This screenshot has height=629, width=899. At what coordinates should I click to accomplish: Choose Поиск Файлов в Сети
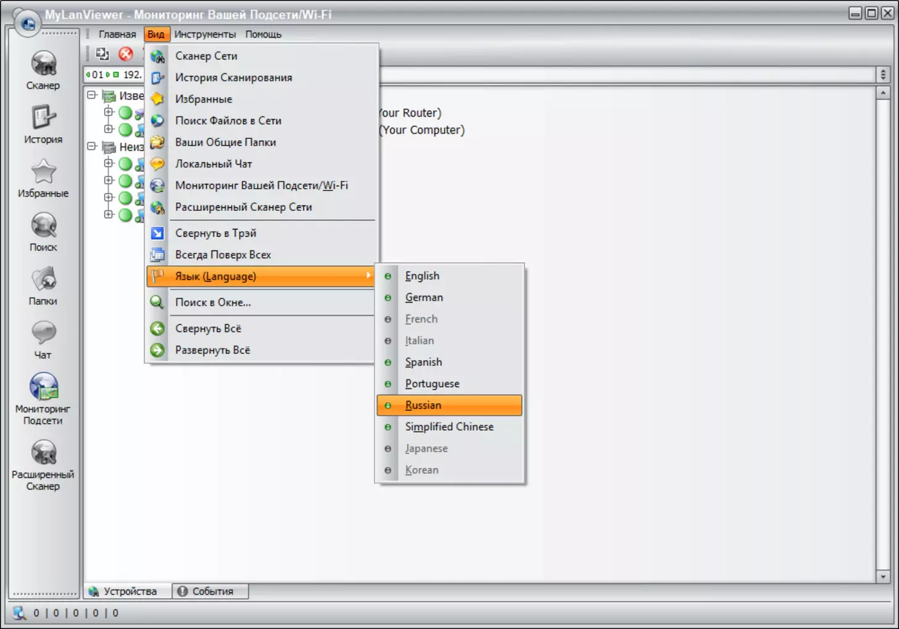(x=262, y=121)
